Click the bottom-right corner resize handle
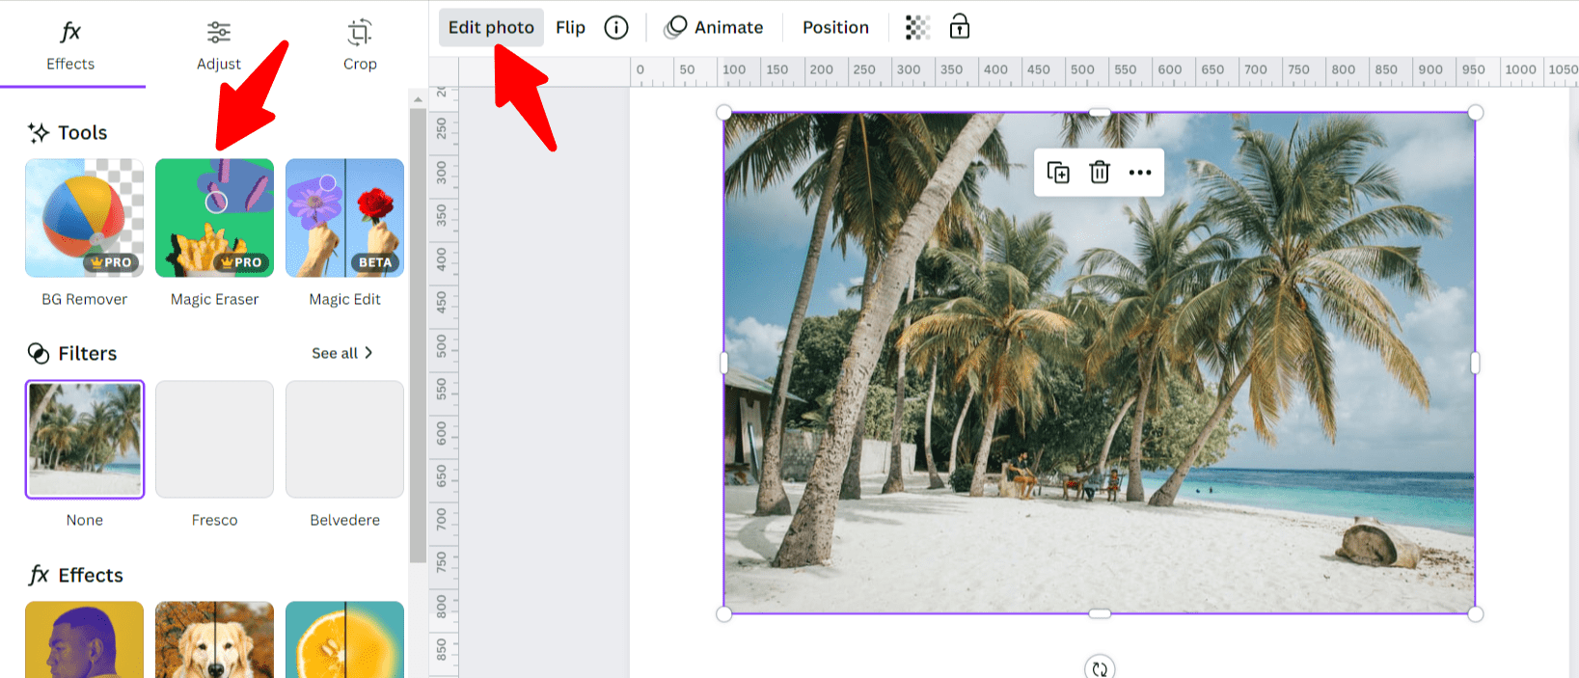Image resolution: width=1579 pixels, height=678 pixels. point(1475,613)
